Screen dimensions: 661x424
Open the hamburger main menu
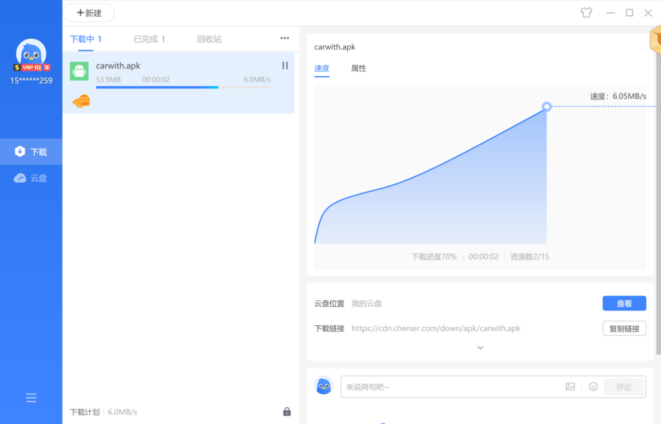(x=31, y=398)
